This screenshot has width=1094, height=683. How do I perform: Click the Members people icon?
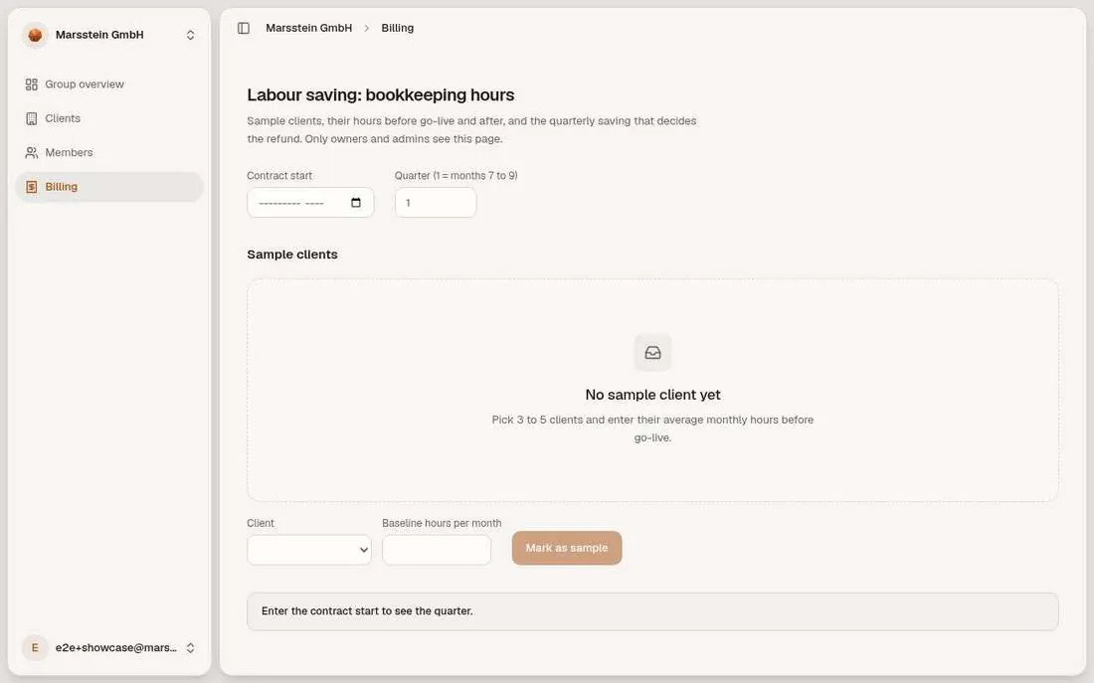tap(32, 153)
